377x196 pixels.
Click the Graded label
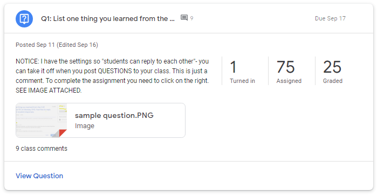click(x=333, y=81)
